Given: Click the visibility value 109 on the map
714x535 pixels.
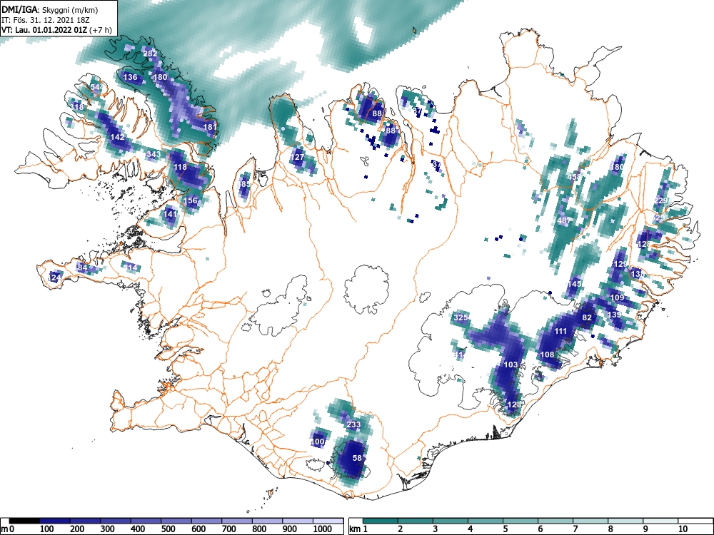Looking at the screenshot, I should click(617, 297).
